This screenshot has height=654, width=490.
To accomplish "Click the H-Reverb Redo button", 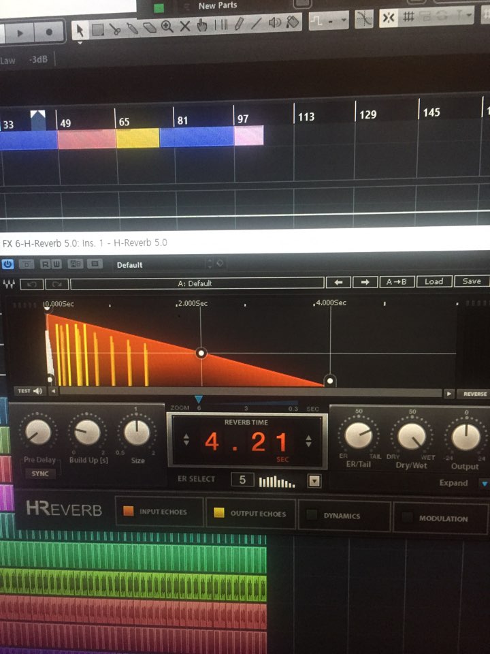I will coord(56,285).
